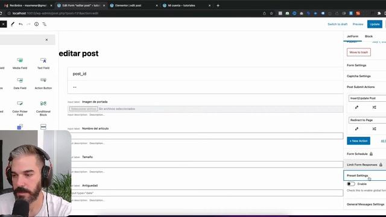386x217 pixels.
Task: Click the Update button
Action: coord(375,24)
